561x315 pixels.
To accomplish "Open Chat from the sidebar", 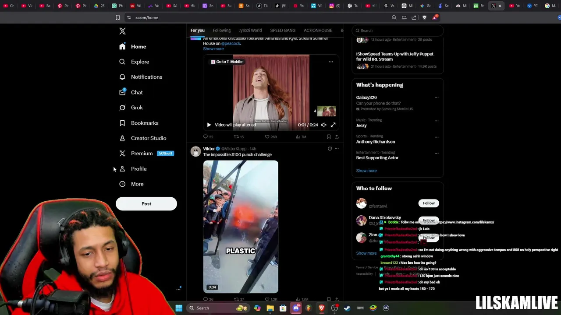I will (x=131, y=92).
